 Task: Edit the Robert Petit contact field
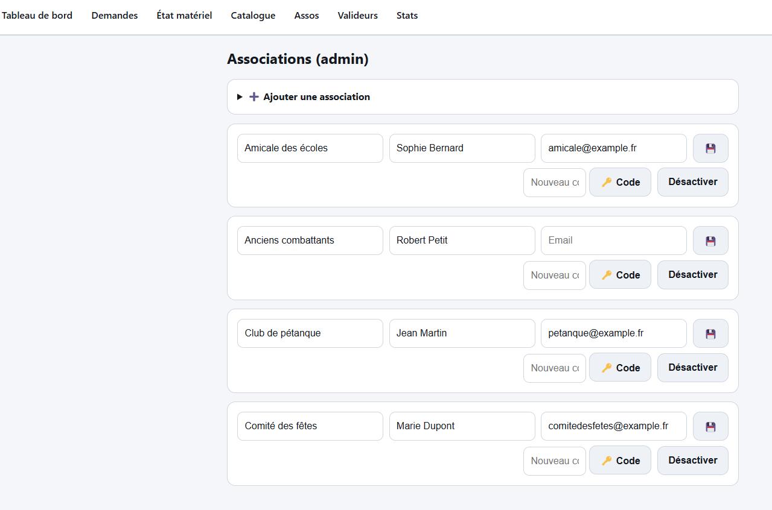coord(462,241)
